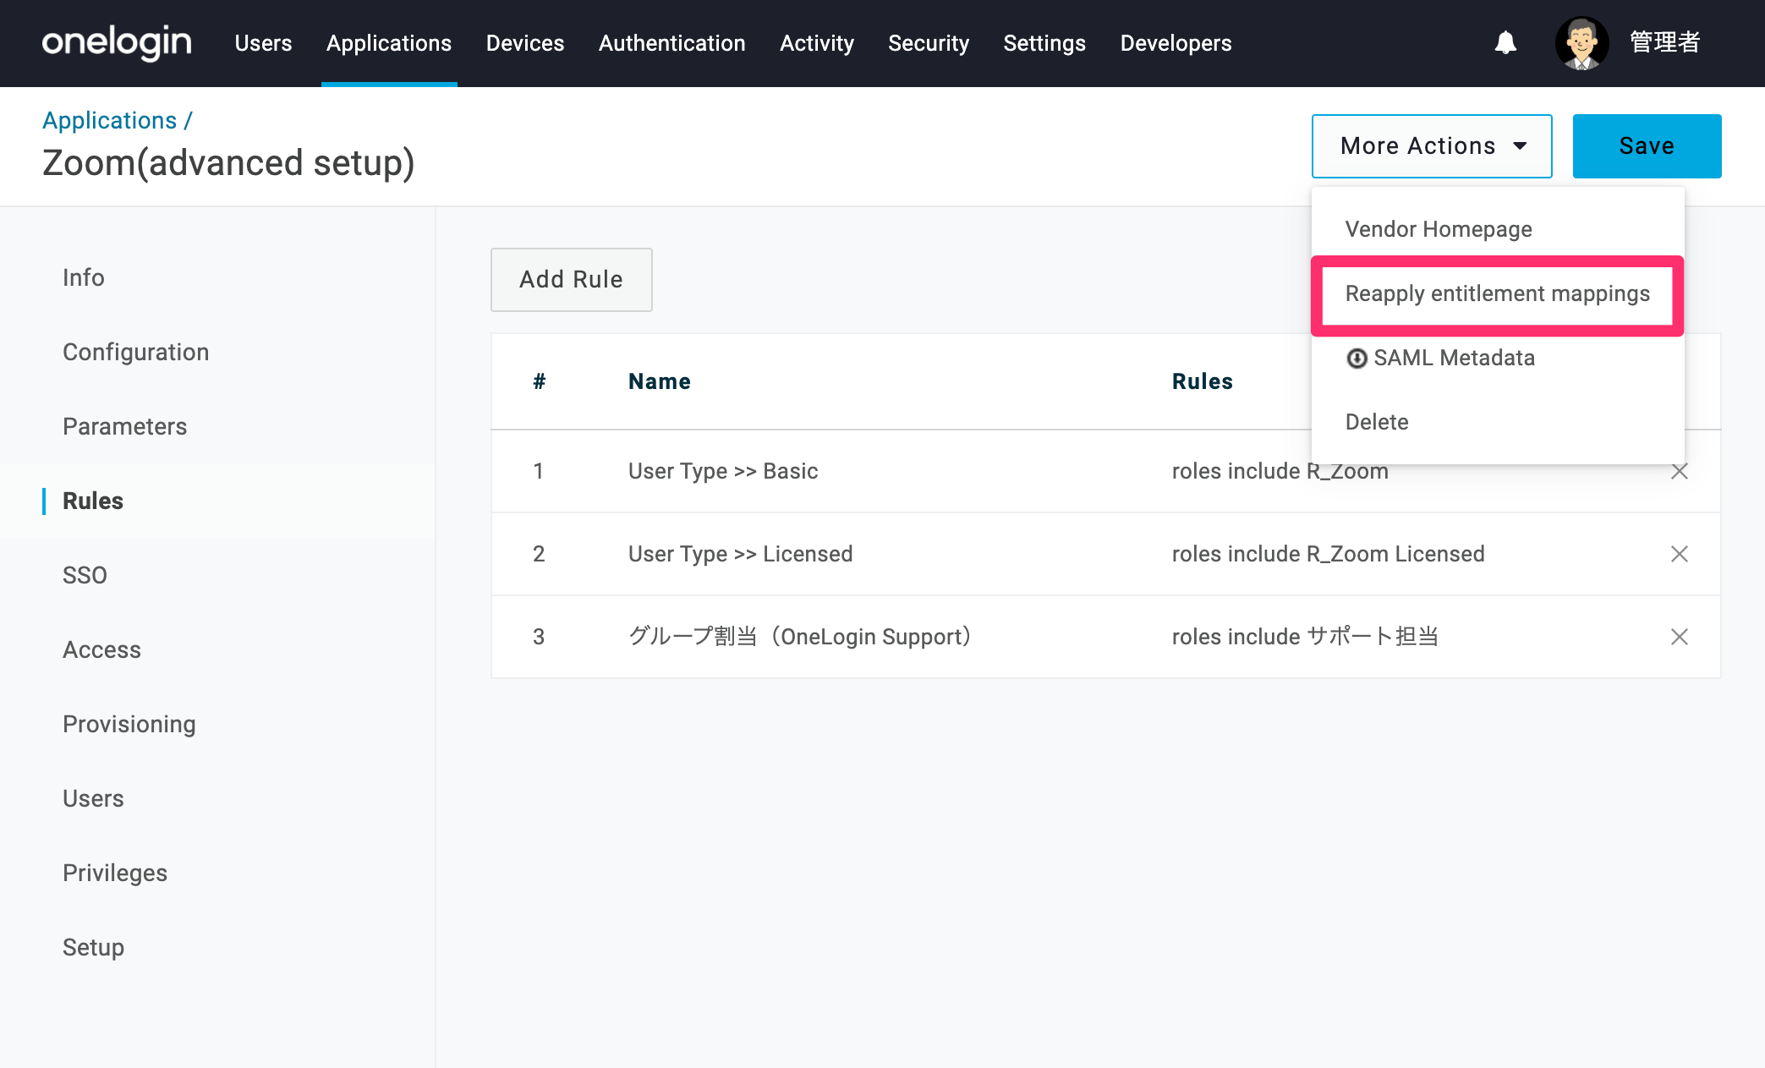1765x1068 pixels.
Task: Open the Users top navigation menu
Action: (263, 43)
